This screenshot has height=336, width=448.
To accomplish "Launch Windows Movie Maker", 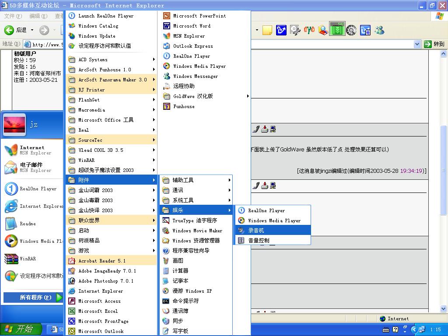I will point(196,230).
